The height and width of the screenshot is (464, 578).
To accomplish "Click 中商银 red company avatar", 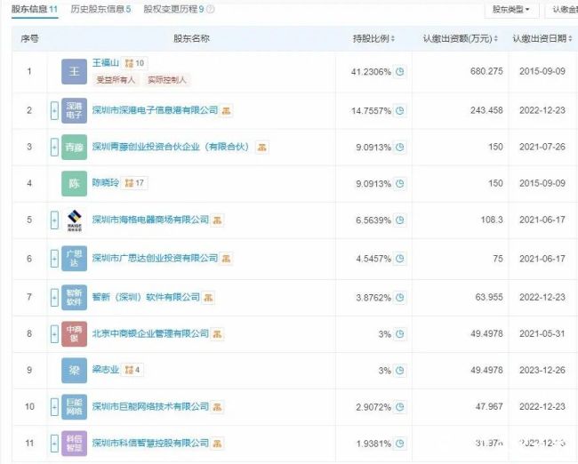I will point(74,334).
